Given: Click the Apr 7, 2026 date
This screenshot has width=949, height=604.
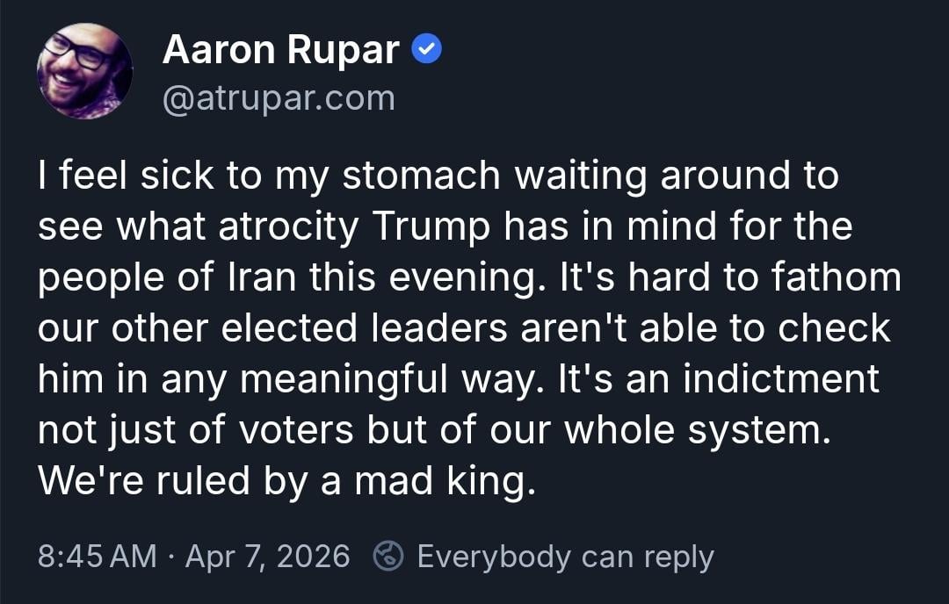Looking at the screenshot, I should (267, 557).
